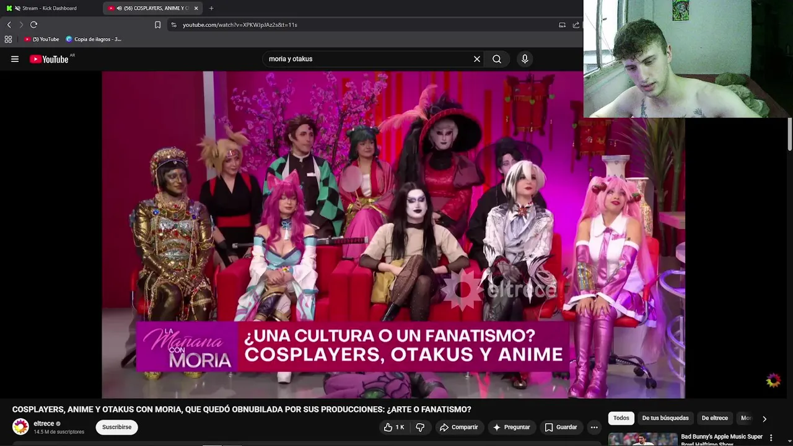
Task: Subscribe with the Suscribirse button
Action: (x=116, y=427)
